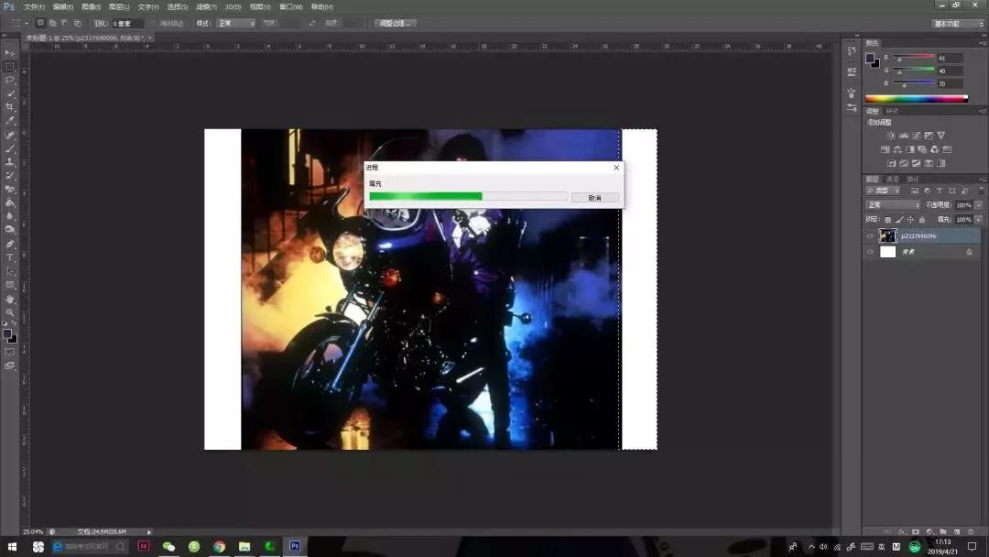Viewport: 989px width, 557px height.
Task: Toggle the lock transparent pixels option
Action: click(887, 220)
